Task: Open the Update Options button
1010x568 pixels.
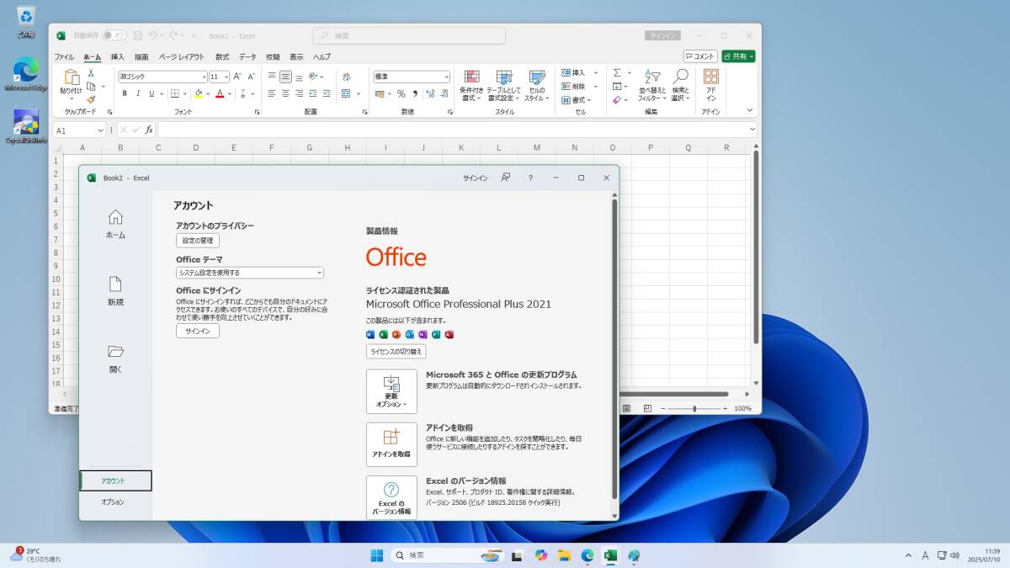Action: pos(391,391)
